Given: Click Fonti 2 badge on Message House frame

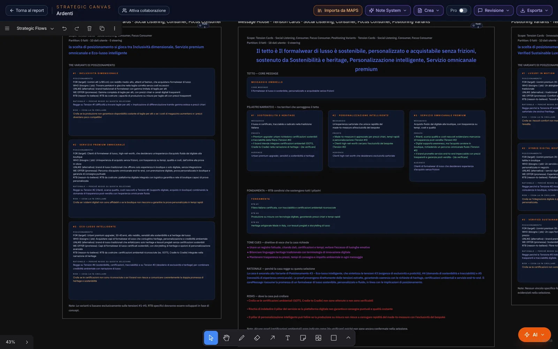Looking at the screenshot, I should 476,25.
